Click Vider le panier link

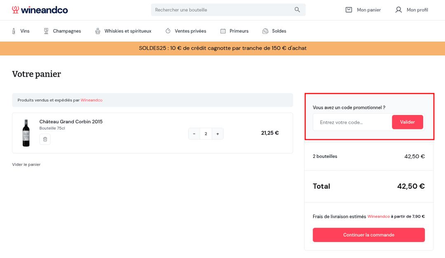tap(26, 164)
